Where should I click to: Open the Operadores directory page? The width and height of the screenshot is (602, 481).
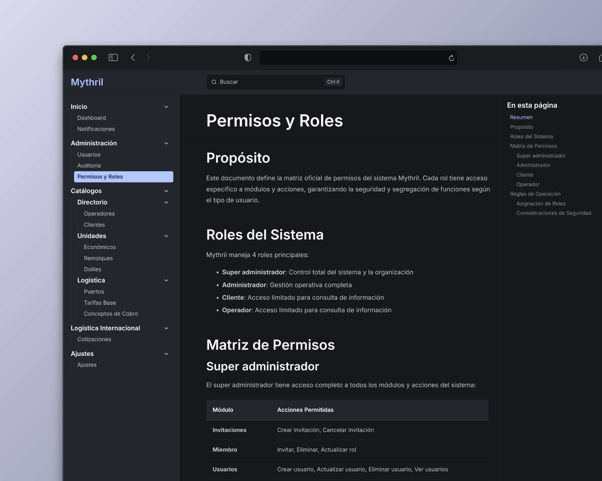pos(99,214)
